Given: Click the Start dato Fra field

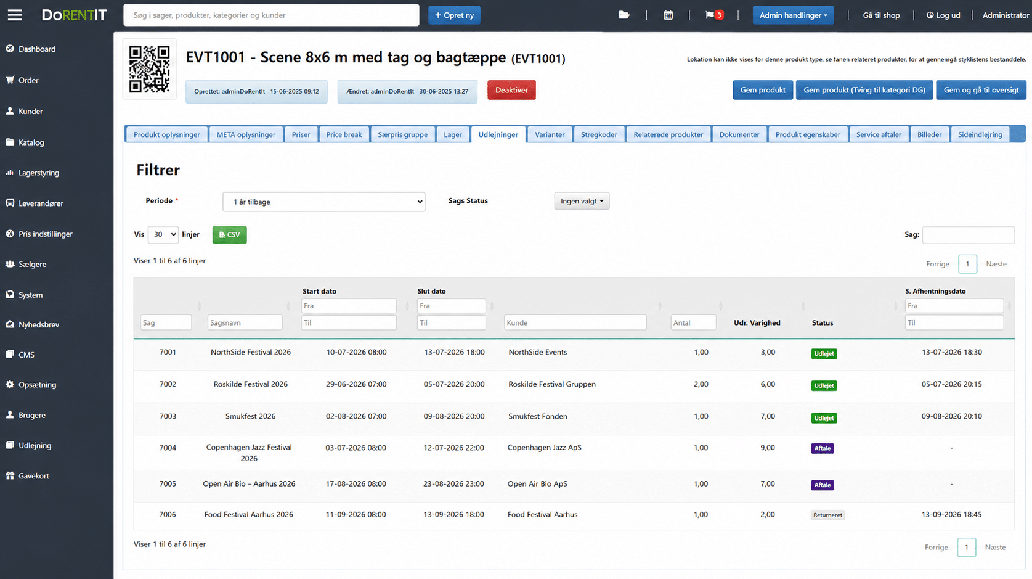Looking at the screenshot, I should tap(349, 306).
